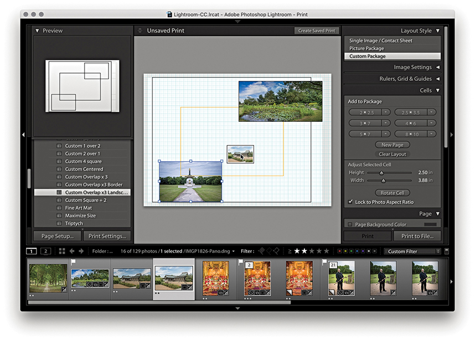
Task: Choose the Triptych template
Action: (x=74, y=224)
